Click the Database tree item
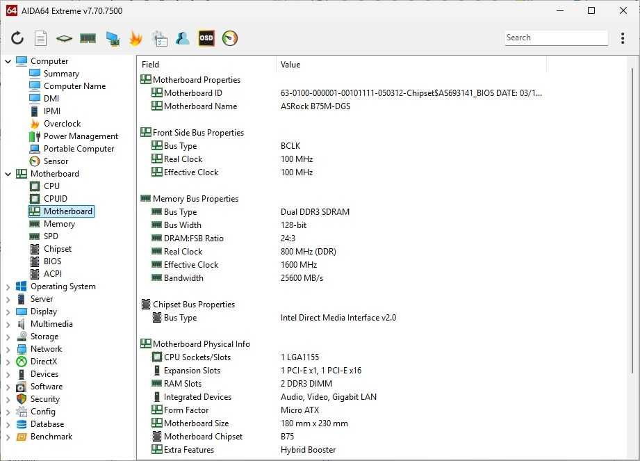This screenshot has height=461, width=640. (x=47, y=424)
